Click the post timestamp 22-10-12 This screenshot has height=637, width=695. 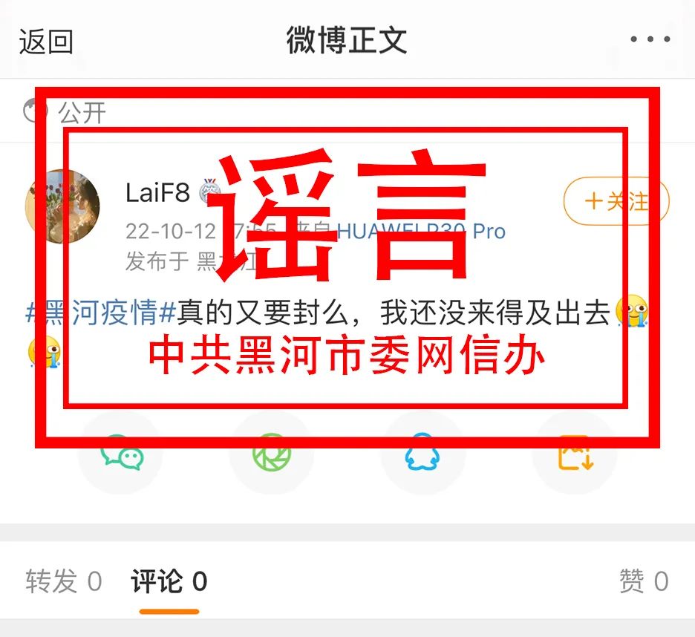coord(171,231)
